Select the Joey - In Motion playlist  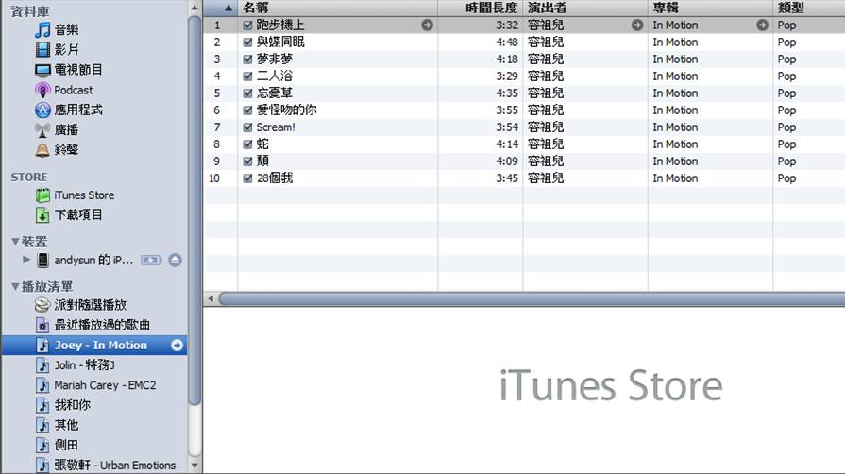pyautogui.click(x=94, y=346)
